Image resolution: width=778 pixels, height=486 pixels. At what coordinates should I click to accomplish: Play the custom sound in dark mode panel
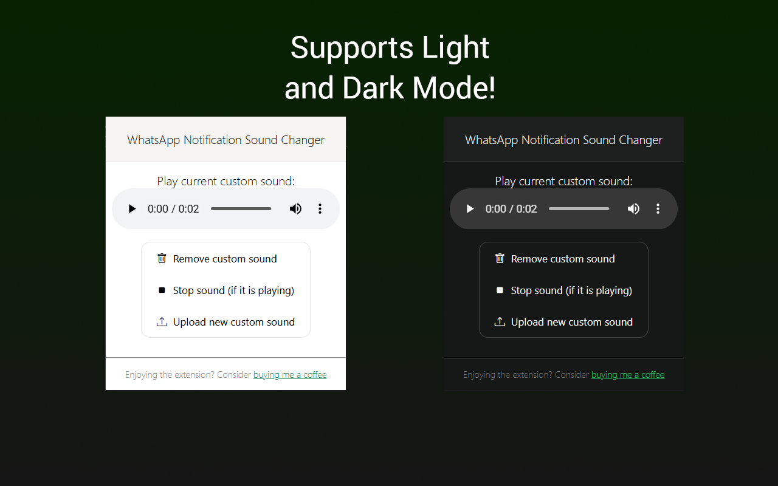click(x=470, y=209)
